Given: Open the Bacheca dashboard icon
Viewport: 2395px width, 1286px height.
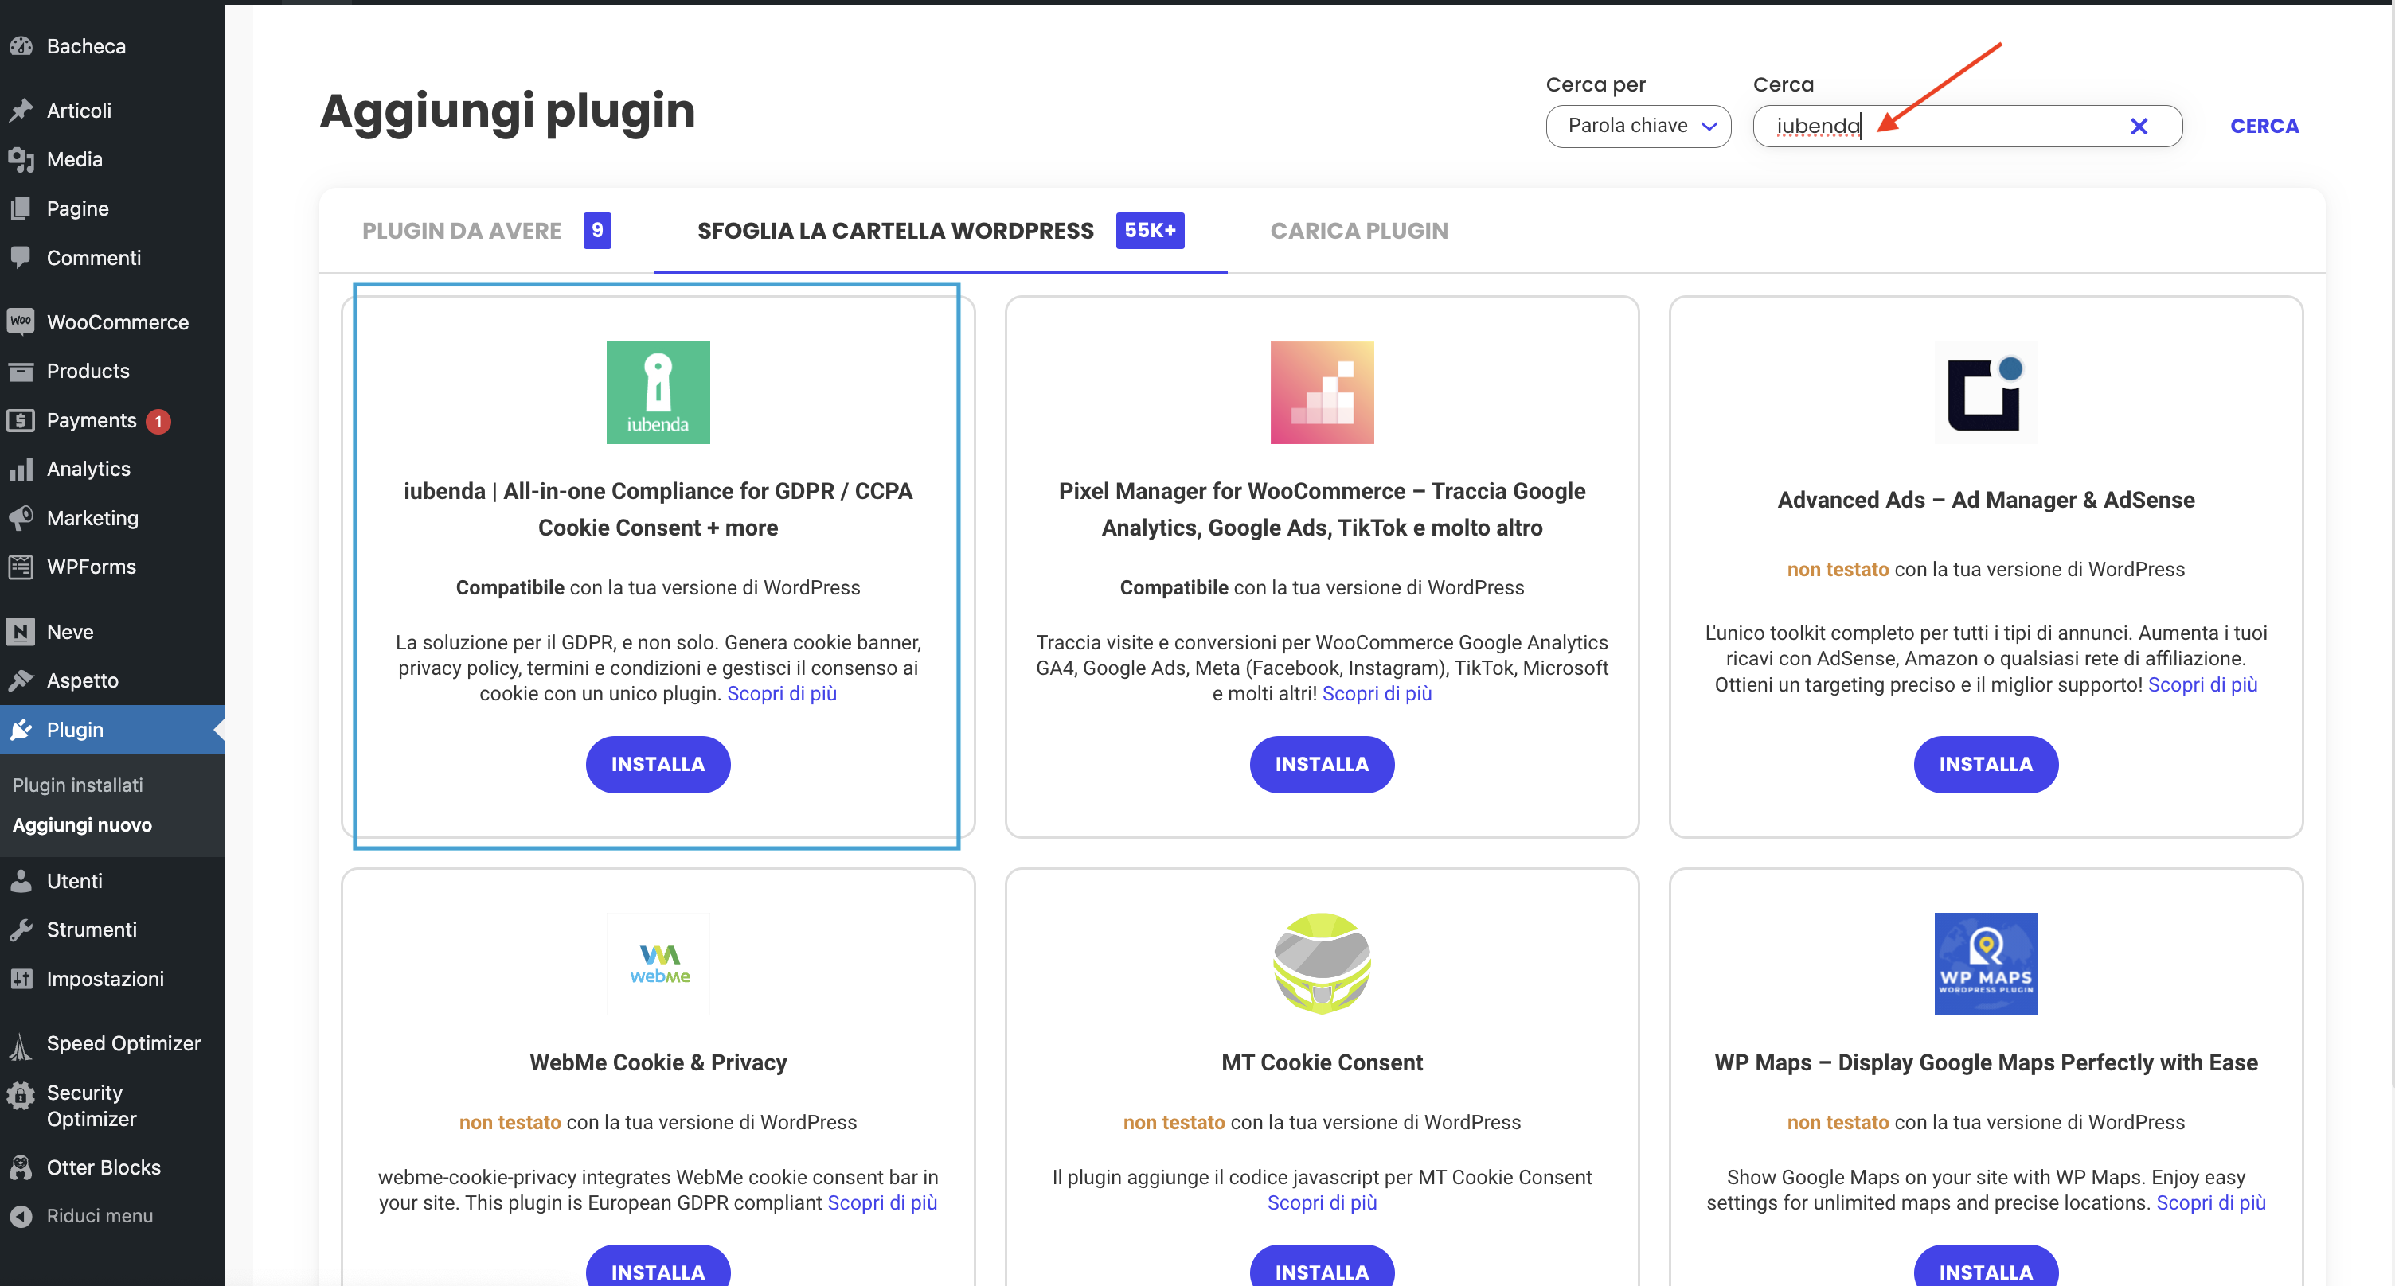Looking at the screenshot, I should click(x=22, y=45).
